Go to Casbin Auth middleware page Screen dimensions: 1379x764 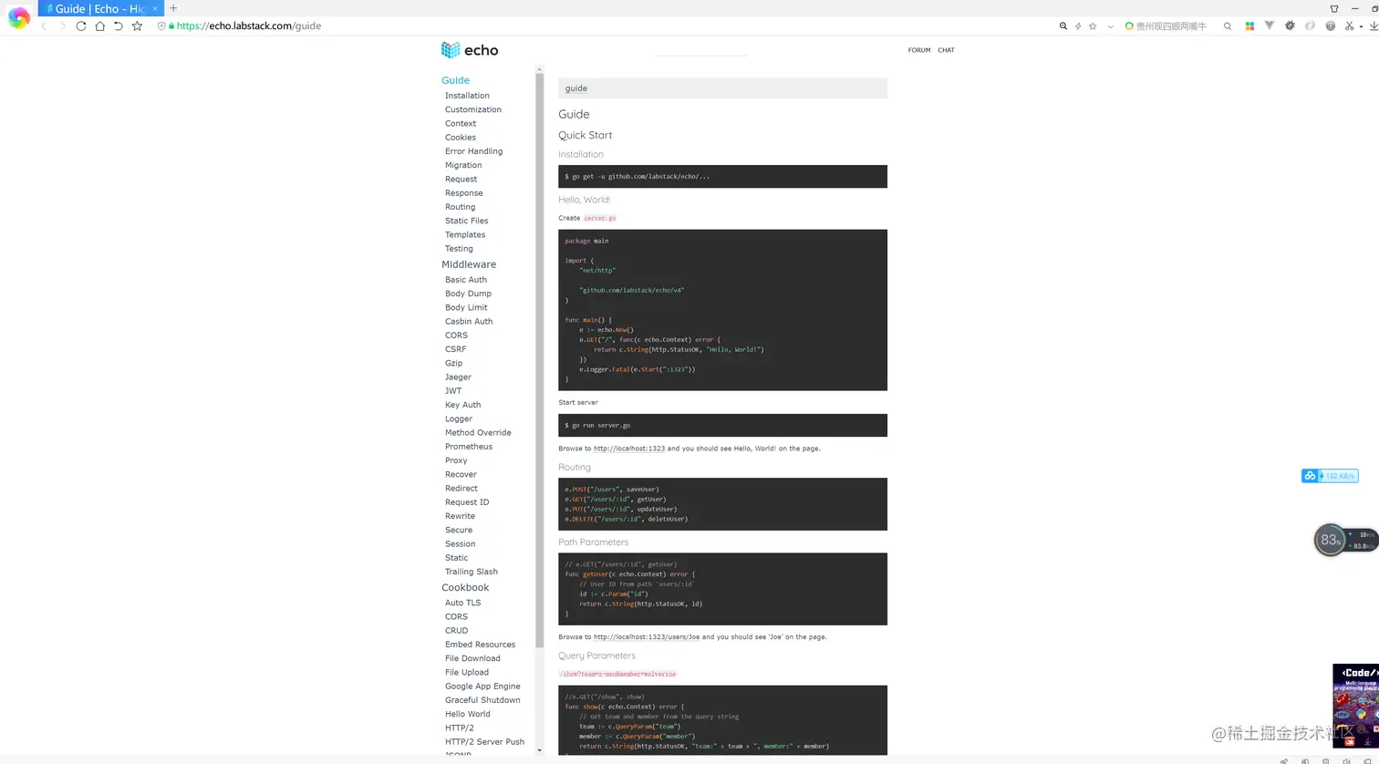(469, 321)
